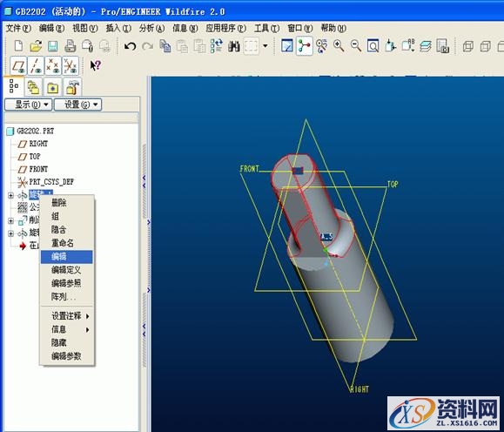Viewport: 504px width, 432px height.
Task: Choose 隐含 from the context menu
Action: point(66,230)
